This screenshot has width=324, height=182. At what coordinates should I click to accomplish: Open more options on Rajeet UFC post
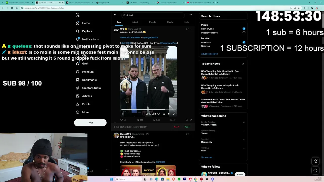[x=191, y=134]
